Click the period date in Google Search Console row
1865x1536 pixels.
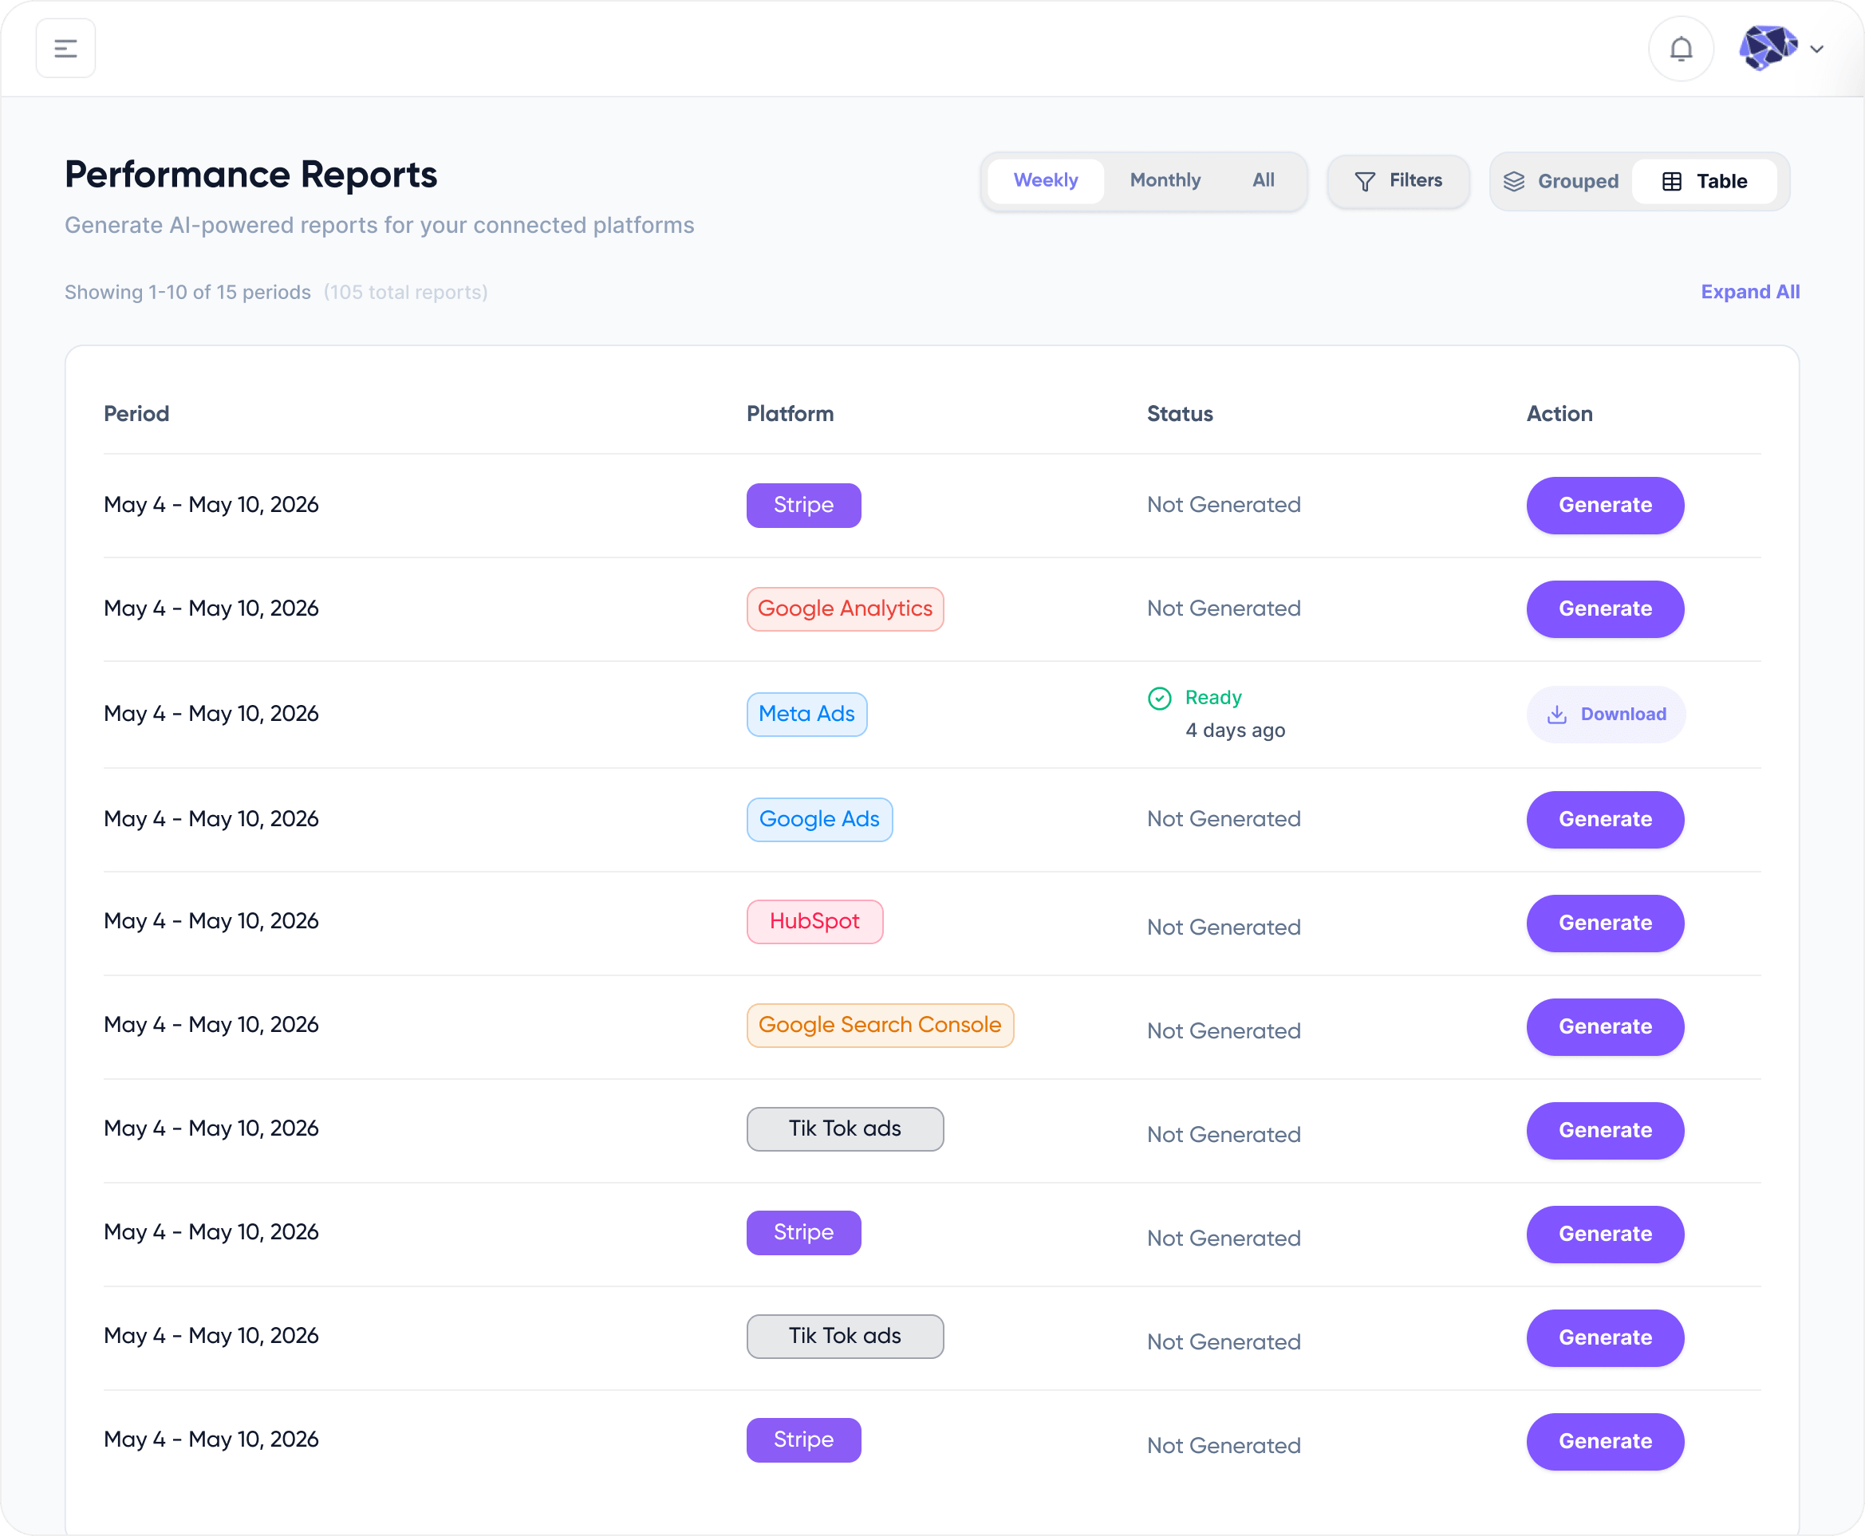(211, 1025)
